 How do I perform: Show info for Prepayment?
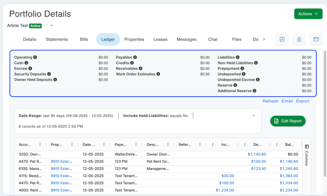(x=242, y=68)
